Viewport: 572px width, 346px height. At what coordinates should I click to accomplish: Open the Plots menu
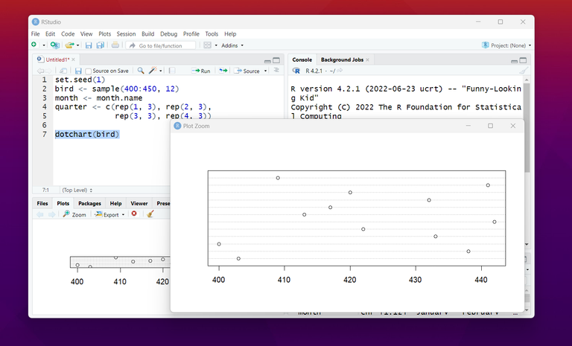[x=105, y=34]
